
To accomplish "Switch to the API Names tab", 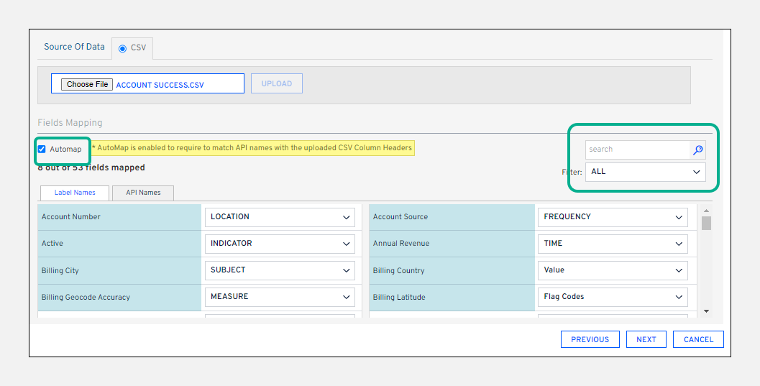I will [x=143, y=193].
